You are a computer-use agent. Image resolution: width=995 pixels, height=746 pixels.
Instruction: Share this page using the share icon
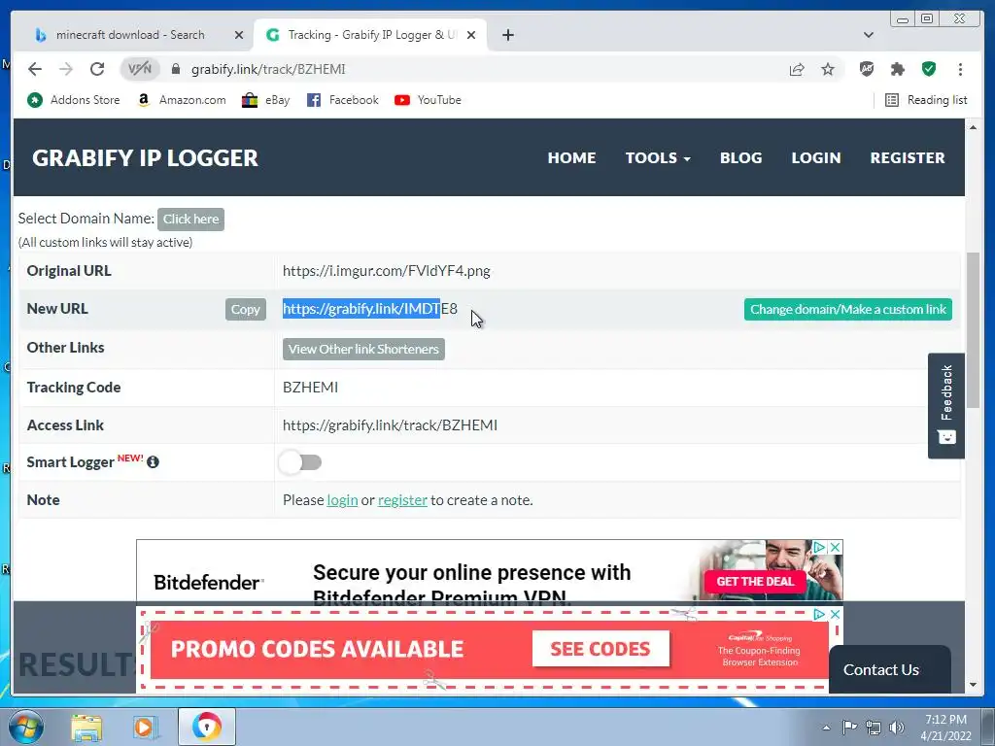(x=797, y=69)
